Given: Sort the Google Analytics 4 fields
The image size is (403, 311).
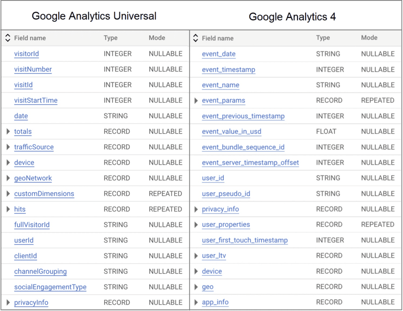Looking at the screenshot, I should point(196,38).
